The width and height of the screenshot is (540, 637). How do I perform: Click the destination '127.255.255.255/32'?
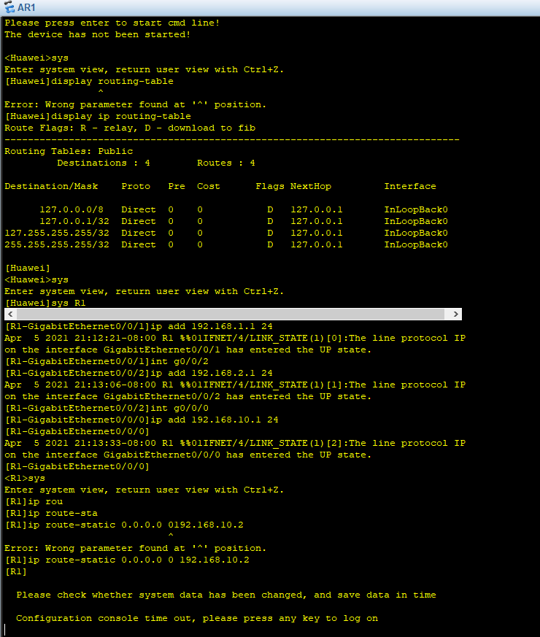[57, 233]
